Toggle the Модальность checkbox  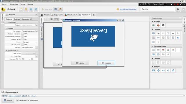coord(23,44)
